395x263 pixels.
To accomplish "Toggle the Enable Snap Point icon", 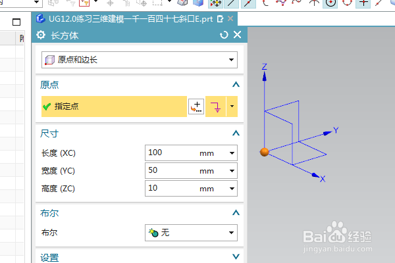I will 216,3.
